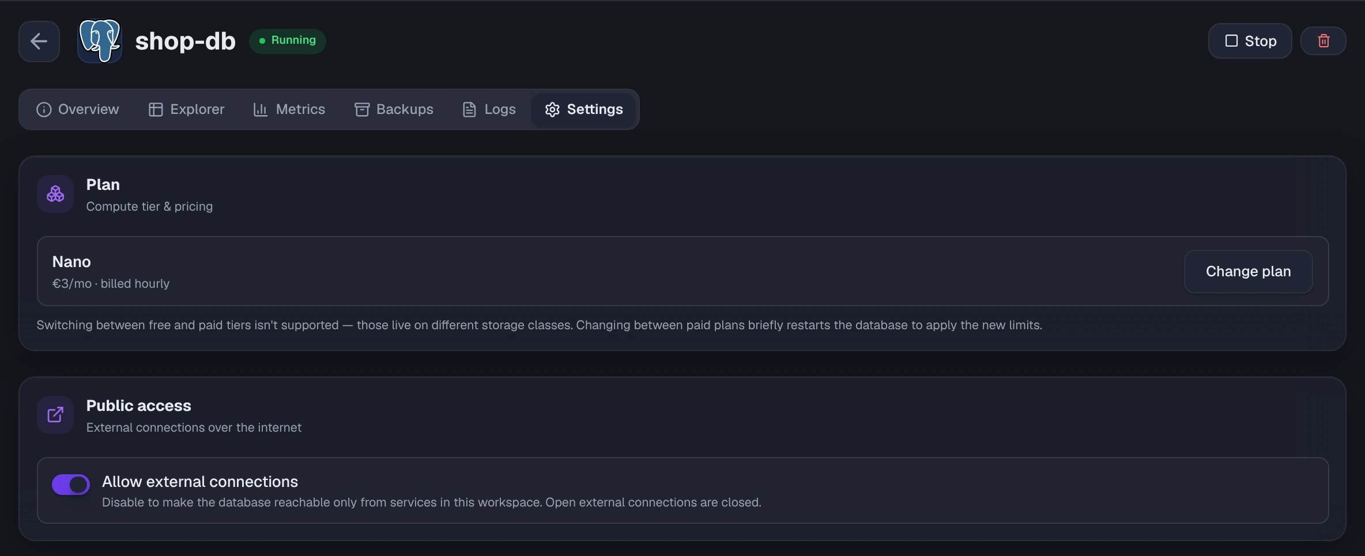Go back using the left arrow button
The width and height of the screenshot is (1365, 556).
pos(39,41)
